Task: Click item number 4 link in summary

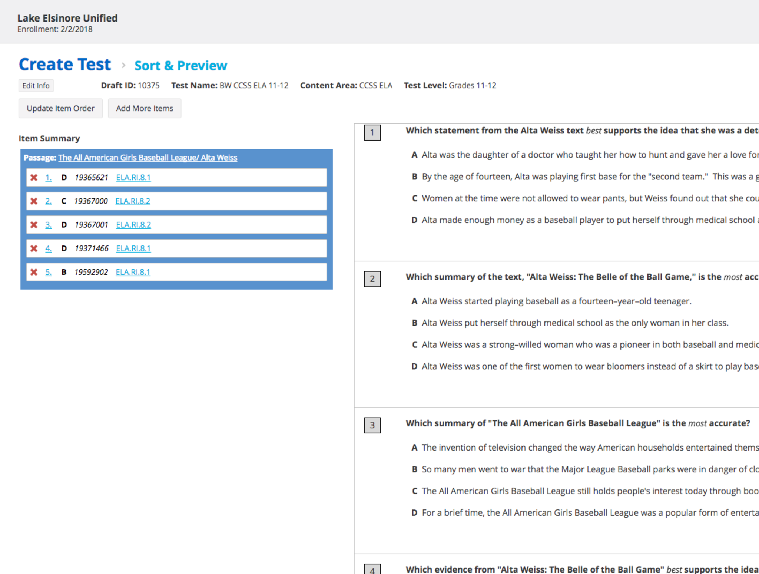Action: pos(48,248)
